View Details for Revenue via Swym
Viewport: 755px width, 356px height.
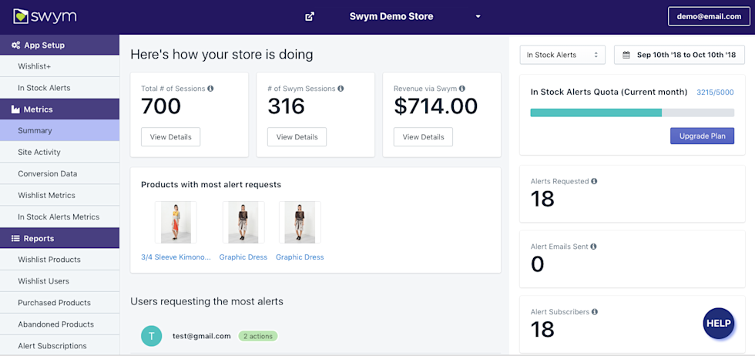point(423,137)
